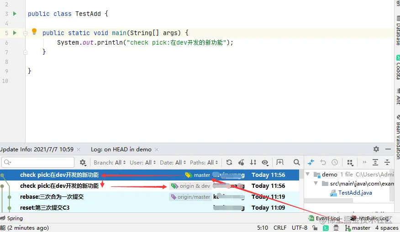This screenshot has width=400, height=232.
Task: Switch to the Update Info 2021/7/7 tab
Action: pyautogui.click(x=37, y=150)
